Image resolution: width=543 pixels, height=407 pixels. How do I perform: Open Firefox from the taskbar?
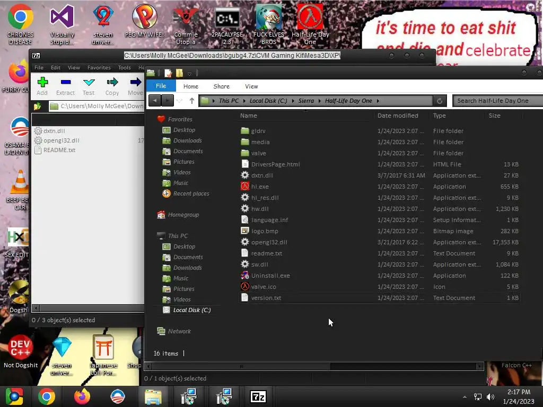(82, 396)
